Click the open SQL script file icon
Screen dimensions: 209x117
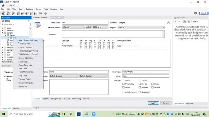coord(8,13)
